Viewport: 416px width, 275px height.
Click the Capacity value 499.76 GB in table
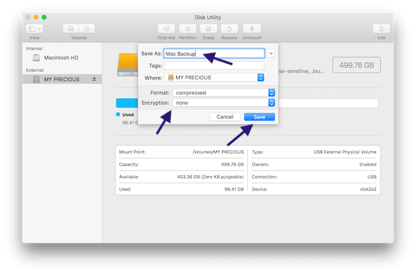click(x=232, y=164)
